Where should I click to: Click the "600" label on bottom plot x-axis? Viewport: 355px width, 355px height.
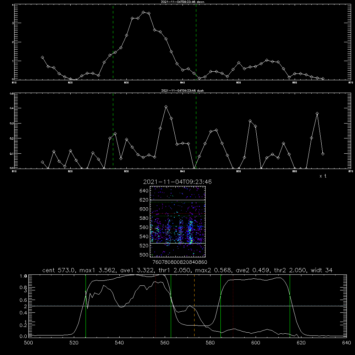click(256, 343)
